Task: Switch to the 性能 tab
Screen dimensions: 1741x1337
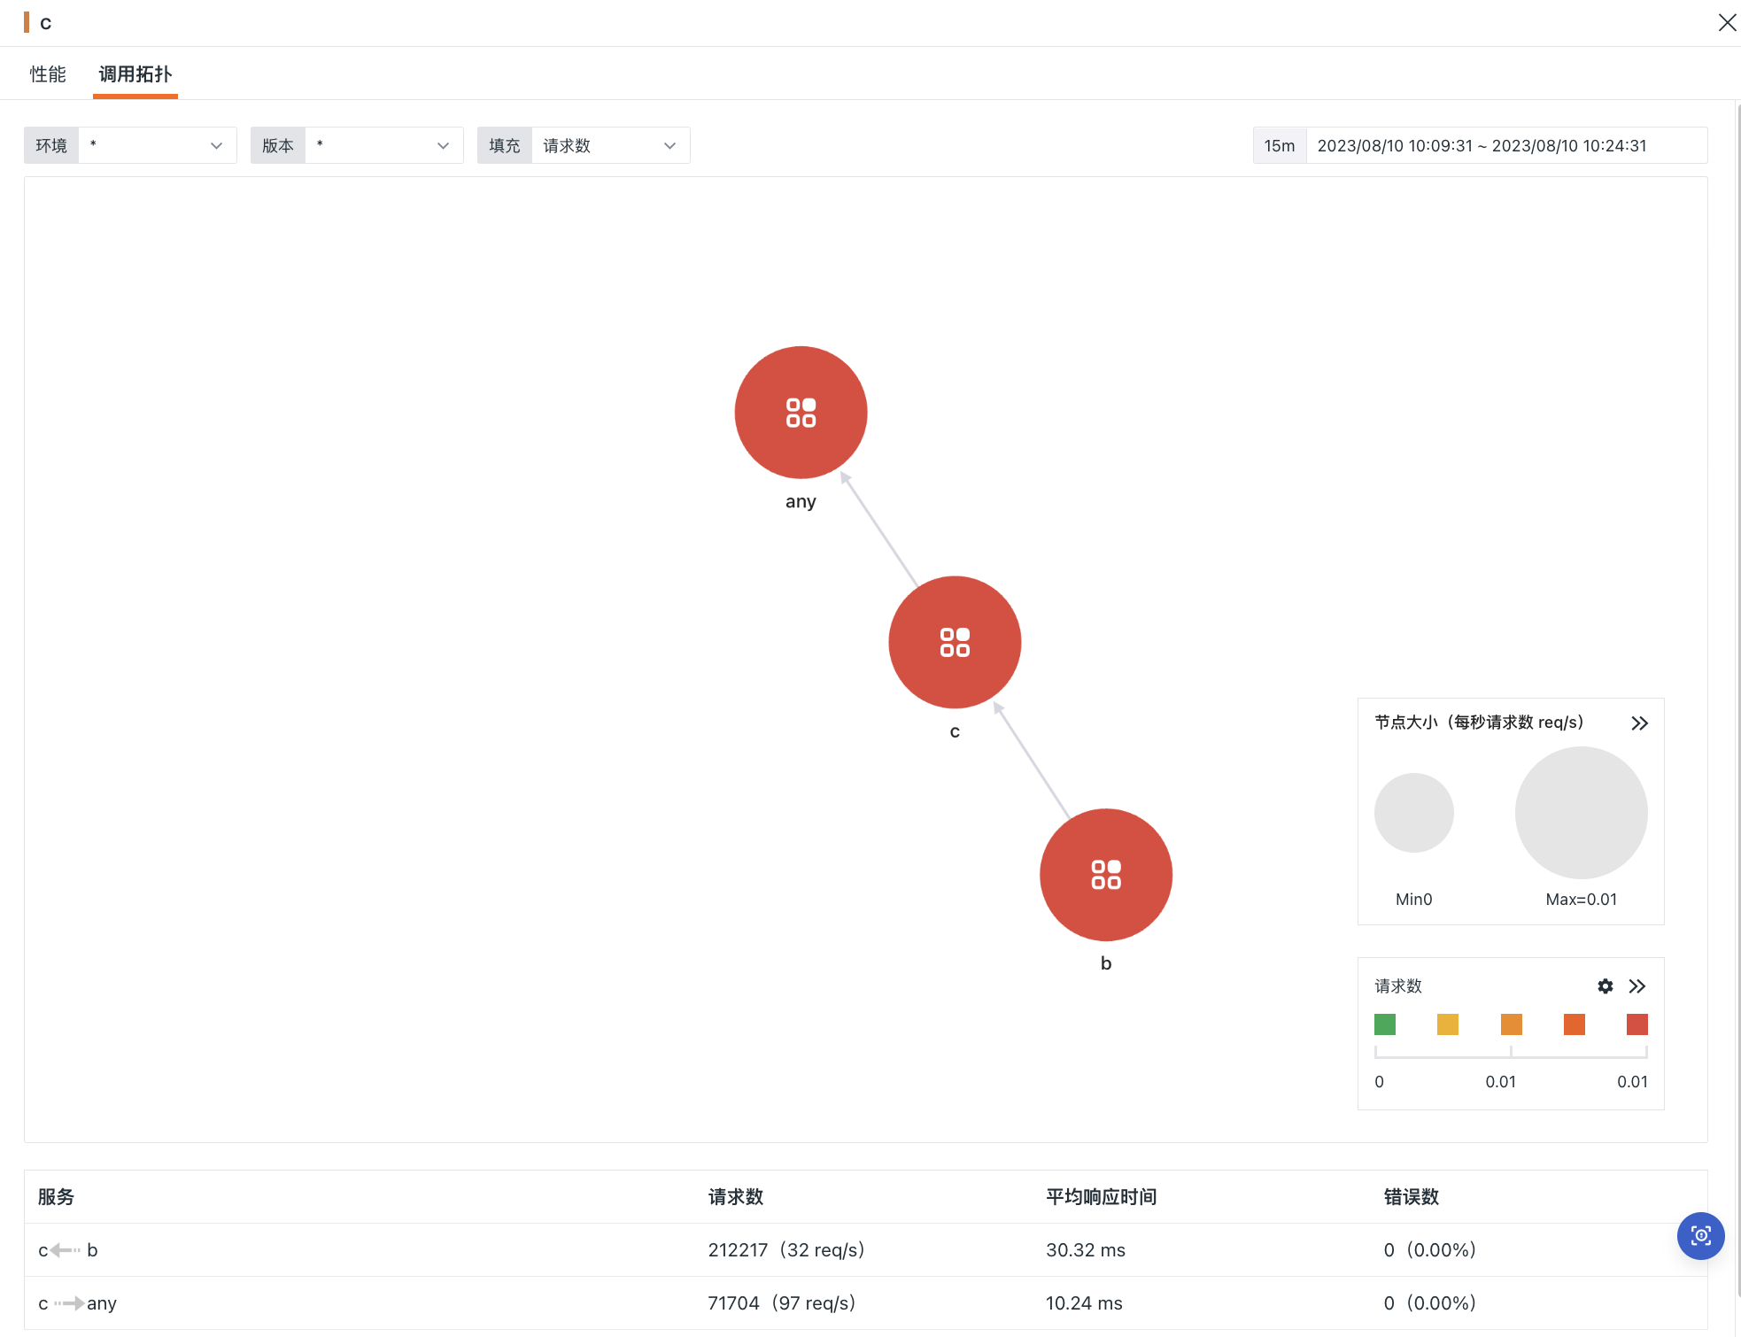Action: tap(48, 74)
